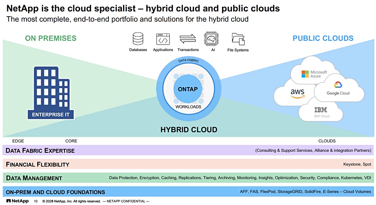Image resolution: width=376 pixels, height=205 pixels.
Task: Click the Databases cylinder icon
Action: click(x=138, y=39)
